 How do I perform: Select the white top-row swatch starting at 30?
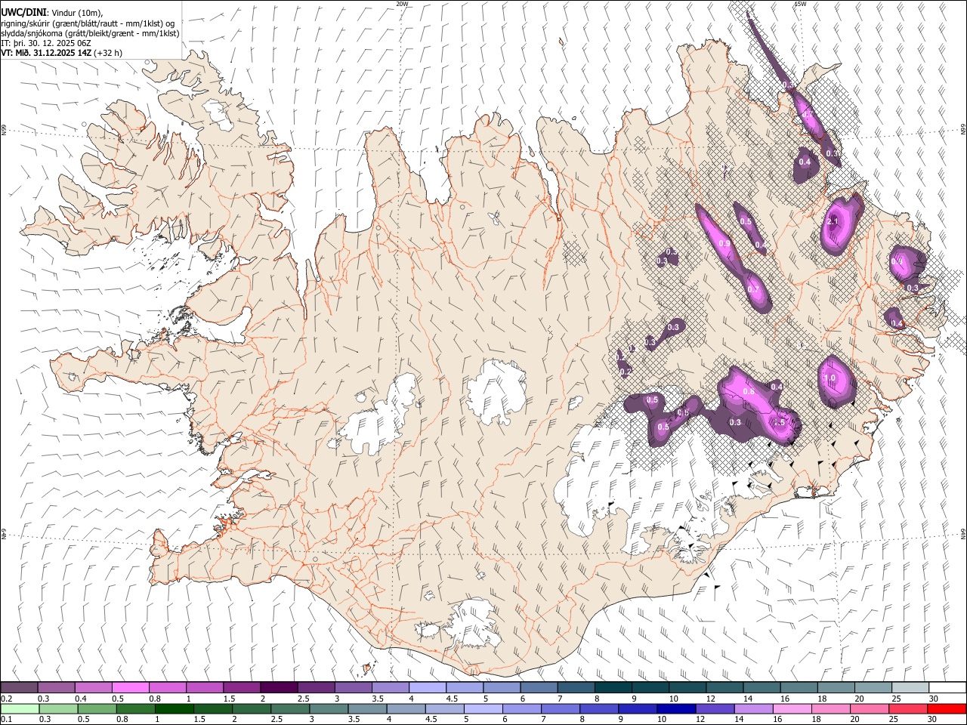(x=947, y=687)
